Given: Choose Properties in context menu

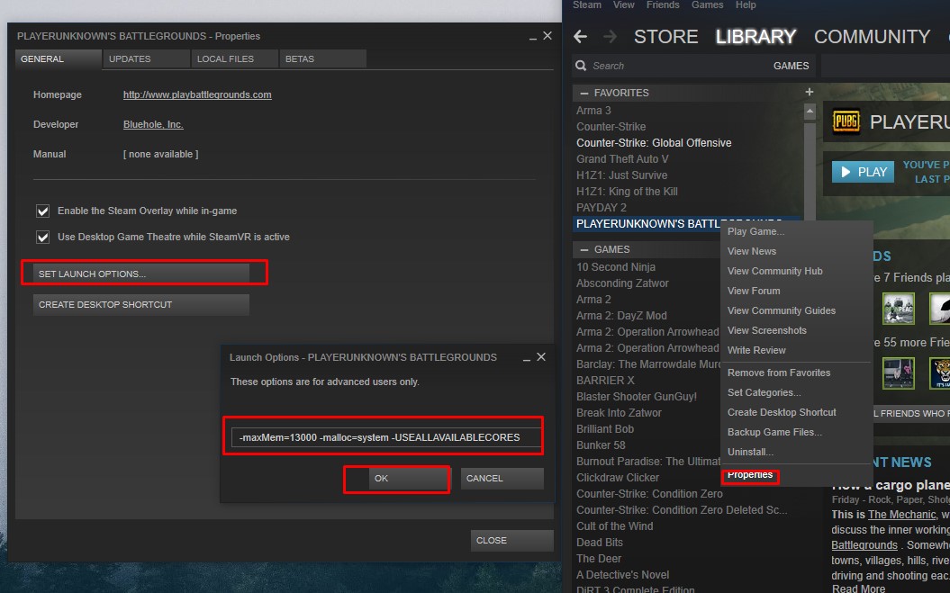Looking at the screenshot, I should pos(750,475).
